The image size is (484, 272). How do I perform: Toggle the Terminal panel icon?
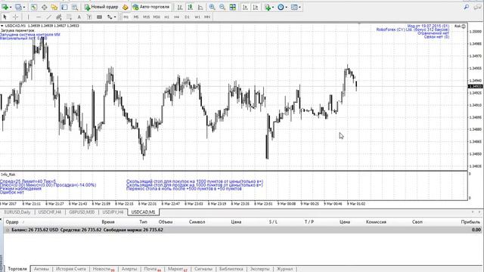[64, 7]
